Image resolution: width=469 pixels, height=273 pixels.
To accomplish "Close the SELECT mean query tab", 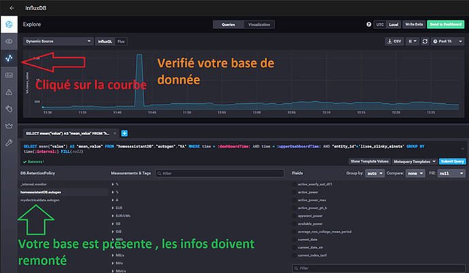I will tap(115, 133).
